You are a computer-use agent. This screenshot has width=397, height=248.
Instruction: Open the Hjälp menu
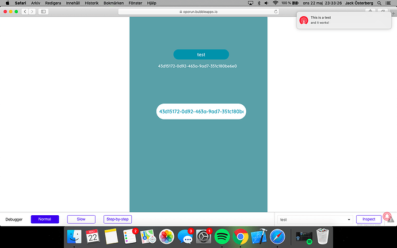(x=151, y=3)
